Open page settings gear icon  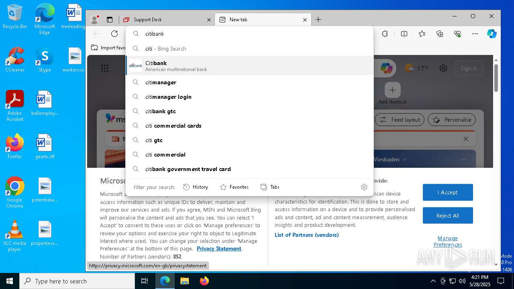coord(443,68)
